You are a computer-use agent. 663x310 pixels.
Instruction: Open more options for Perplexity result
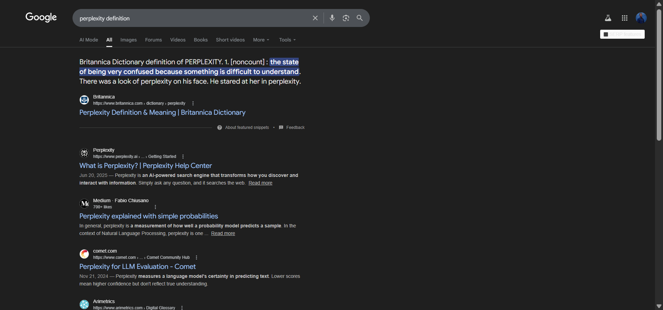coord(183,157)
